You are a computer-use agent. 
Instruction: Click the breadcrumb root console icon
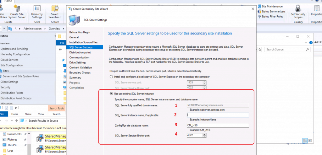coord(10,29)
